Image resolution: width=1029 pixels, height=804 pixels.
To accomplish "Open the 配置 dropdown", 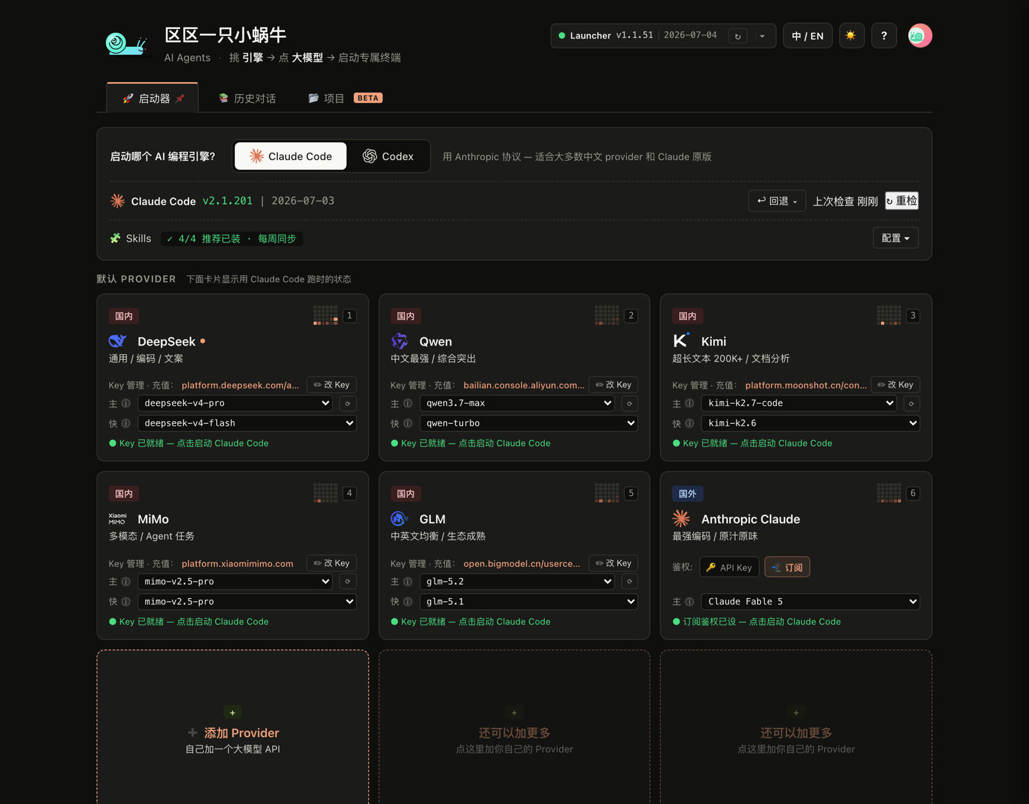I will point(895,238).
